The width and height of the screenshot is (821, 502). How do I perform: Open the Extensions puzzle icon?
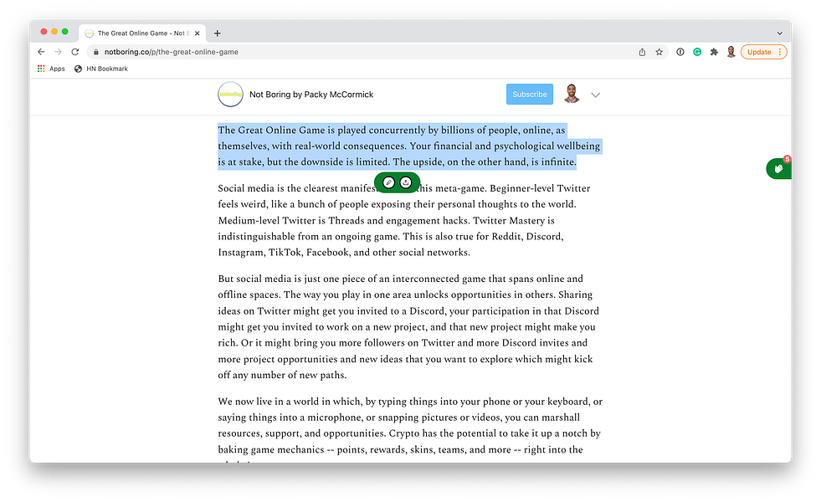tap(714, 52)
